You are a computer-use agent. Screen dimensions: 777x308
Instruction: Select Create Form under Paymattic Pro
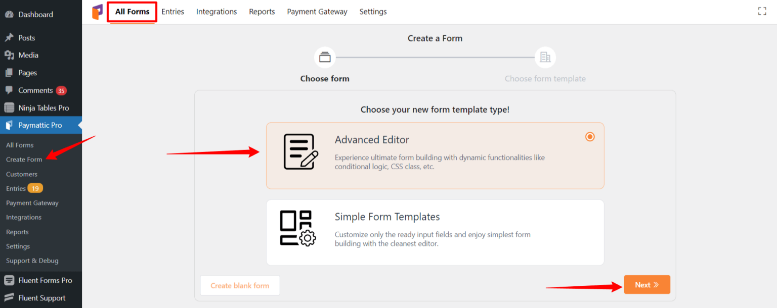tap(24, 159)
